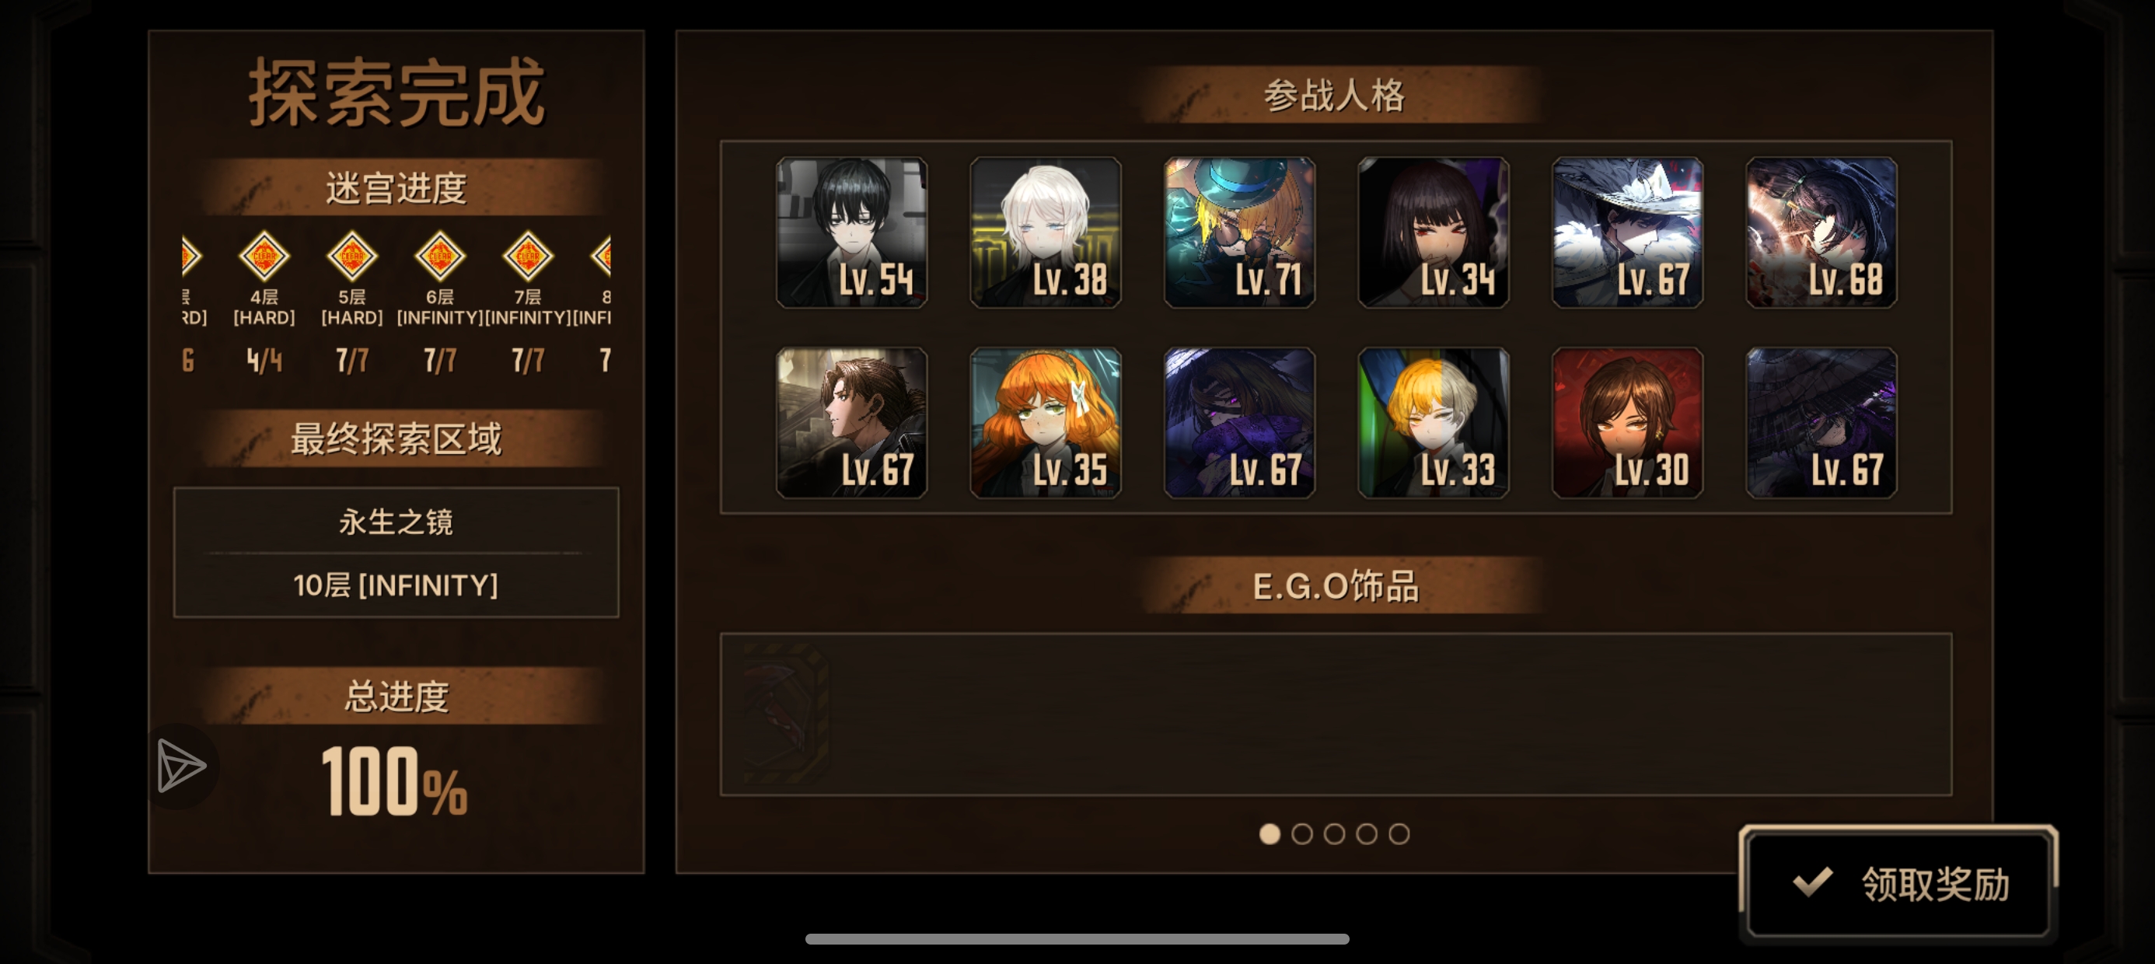
Task: Select the 6层 INFINITY floor diamond icon
Action: point(440,256)
